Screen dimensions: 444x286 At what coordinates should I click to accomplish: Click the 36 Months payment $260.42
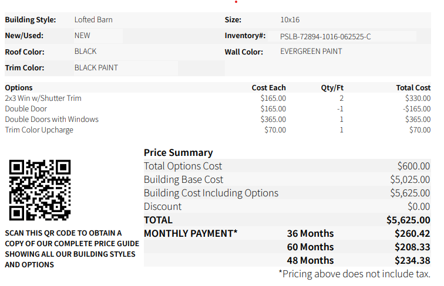[x=413, y=234]
